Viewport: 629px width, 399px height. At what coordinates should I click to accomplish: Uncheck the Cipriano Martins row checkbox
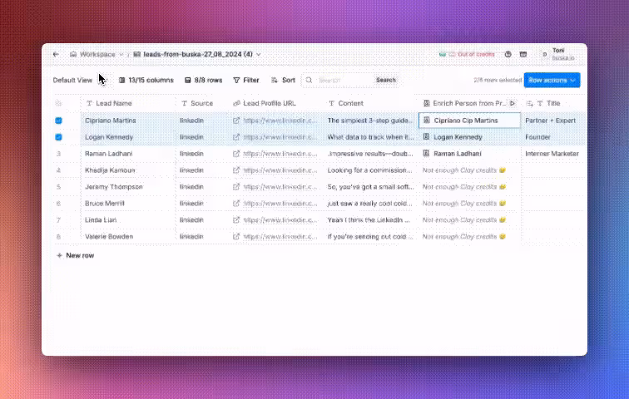coord(58,121)
